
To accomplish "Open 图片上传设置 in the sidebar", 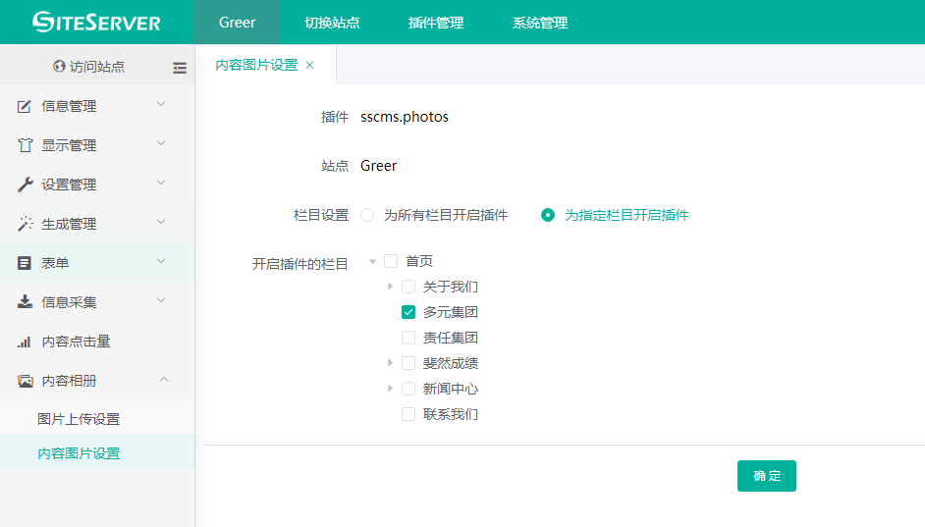I will (79, 419).
